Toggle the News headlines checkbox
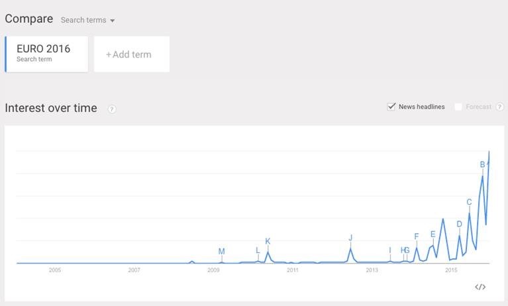Screen dimensions: 508x306 (x=391, y=107)
